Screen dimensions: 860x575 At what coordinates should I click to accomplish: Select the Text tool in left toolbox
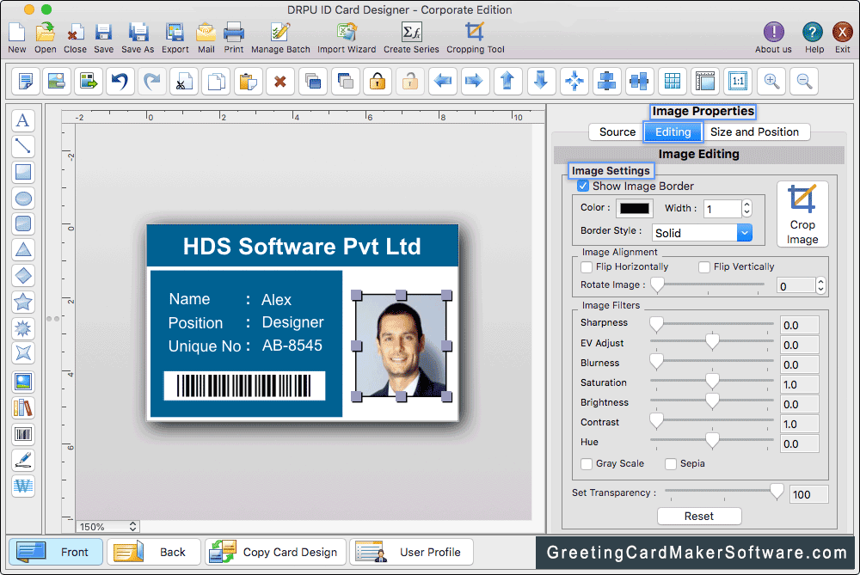pos(23,120)
